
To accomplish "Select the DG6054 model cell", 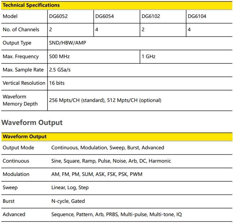I will pos(104,16).
